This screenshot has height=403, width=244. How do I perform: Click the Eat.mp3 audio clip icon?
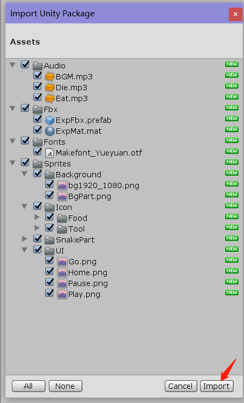pyautogui.click(x=50, y=98)
